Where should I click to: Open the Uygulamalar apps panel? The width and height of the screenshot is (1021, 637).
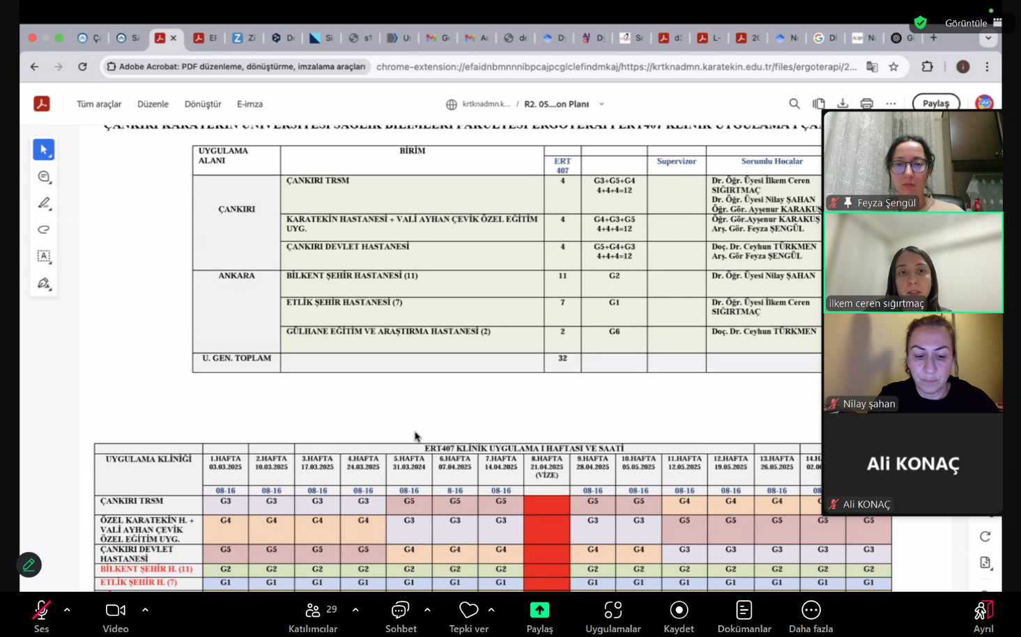click(613, 616)
